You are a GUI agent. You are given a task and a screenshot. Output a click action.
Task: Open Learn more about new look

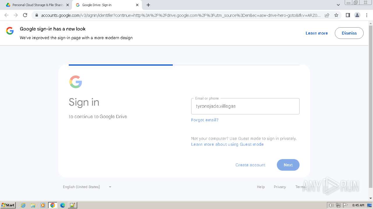[316, 33]
